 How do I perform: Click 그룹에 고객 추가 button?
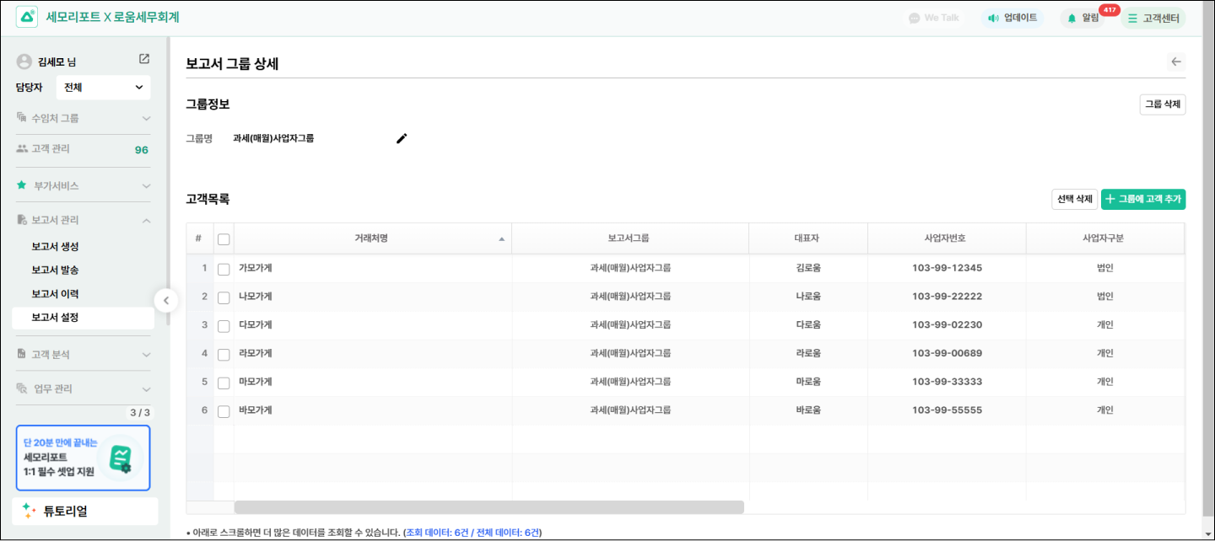[1142, 199]
